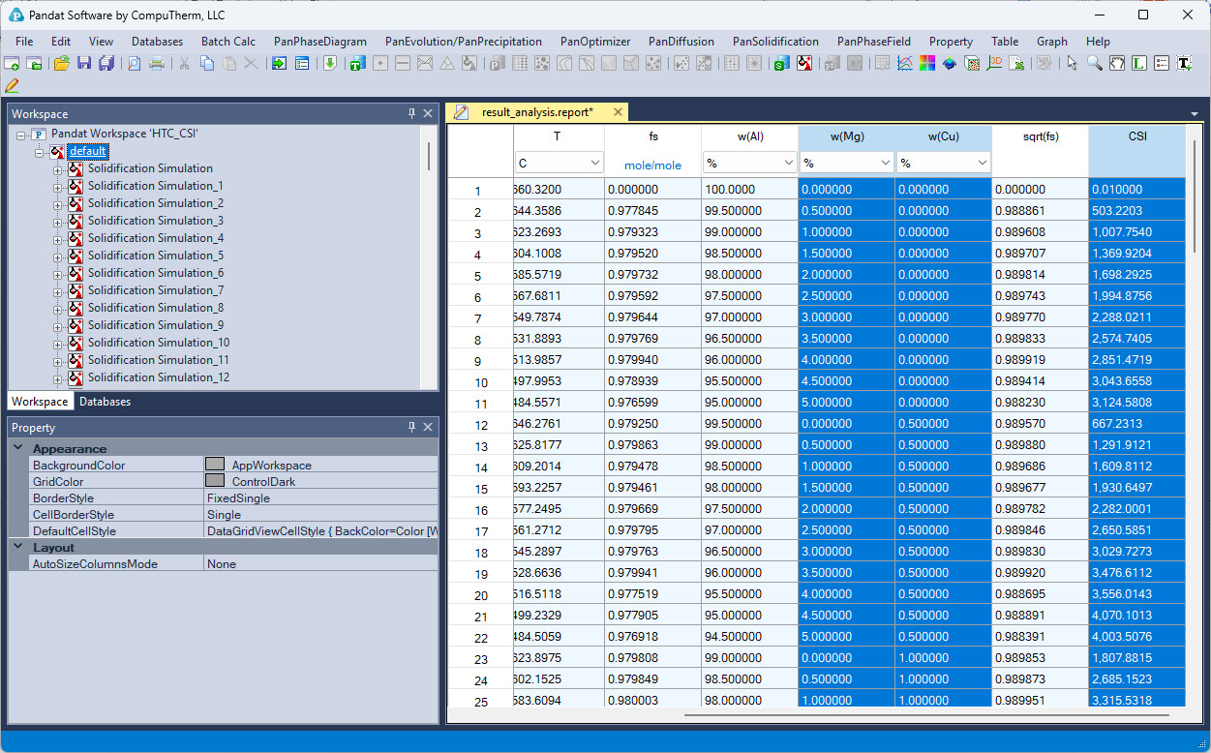Select the Zoom magnifier tool

point(1094,64)
